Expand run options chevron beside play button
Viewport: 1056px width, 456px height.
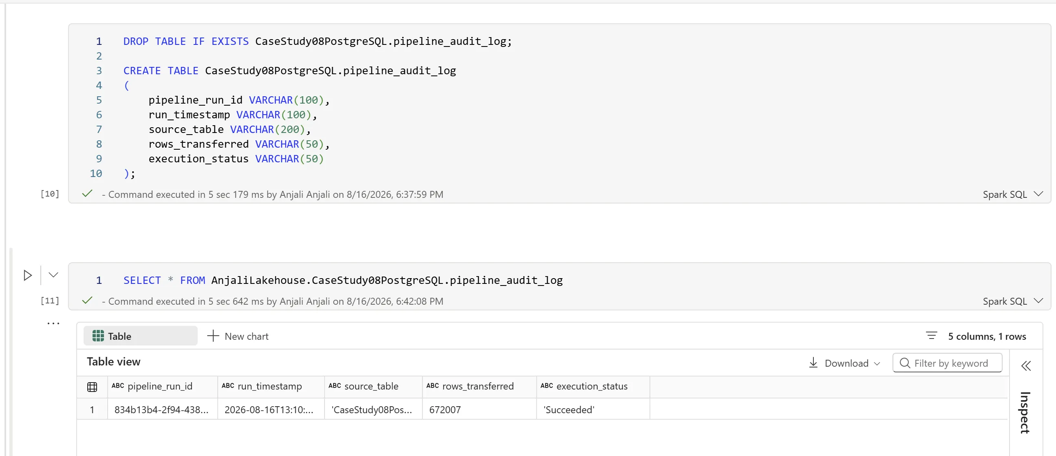53,275
